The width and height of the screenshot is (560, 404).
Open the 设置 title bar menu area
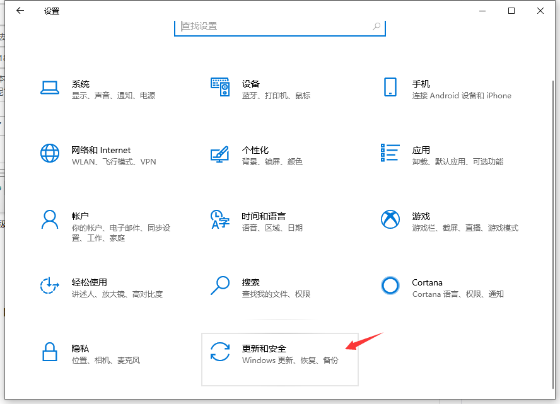click(x=51, y=11)
